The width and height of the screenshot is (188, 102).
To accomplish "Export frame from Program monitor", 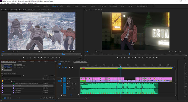I will coord(154,58).
